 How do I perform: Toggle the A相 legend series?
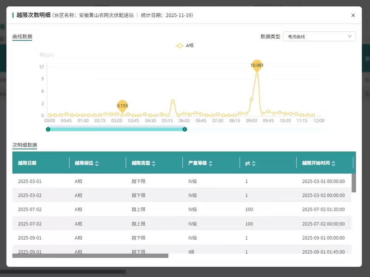point(184,46)
